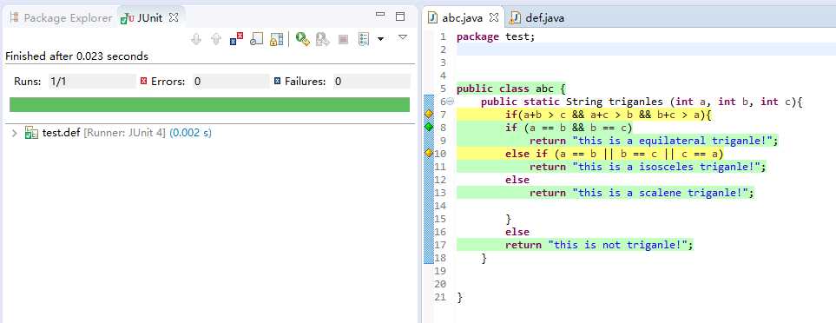Screen dimensions: 836x323
Task: Toggle Show Failures Only icon
Action: tap(236, 39)
